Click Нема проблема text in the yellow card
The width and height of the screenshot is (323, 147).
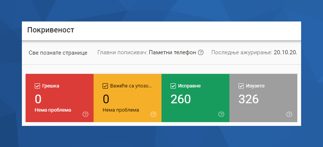pyautogui.click(x=121, y=110)
